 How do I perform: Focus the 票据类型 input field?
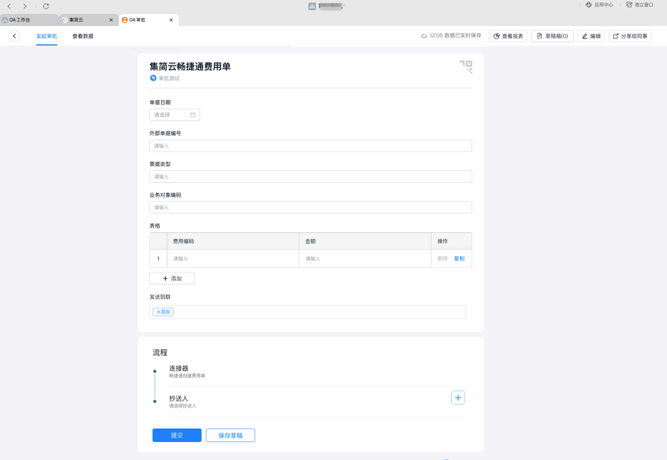pyautogui.click(x=310, y=177)
